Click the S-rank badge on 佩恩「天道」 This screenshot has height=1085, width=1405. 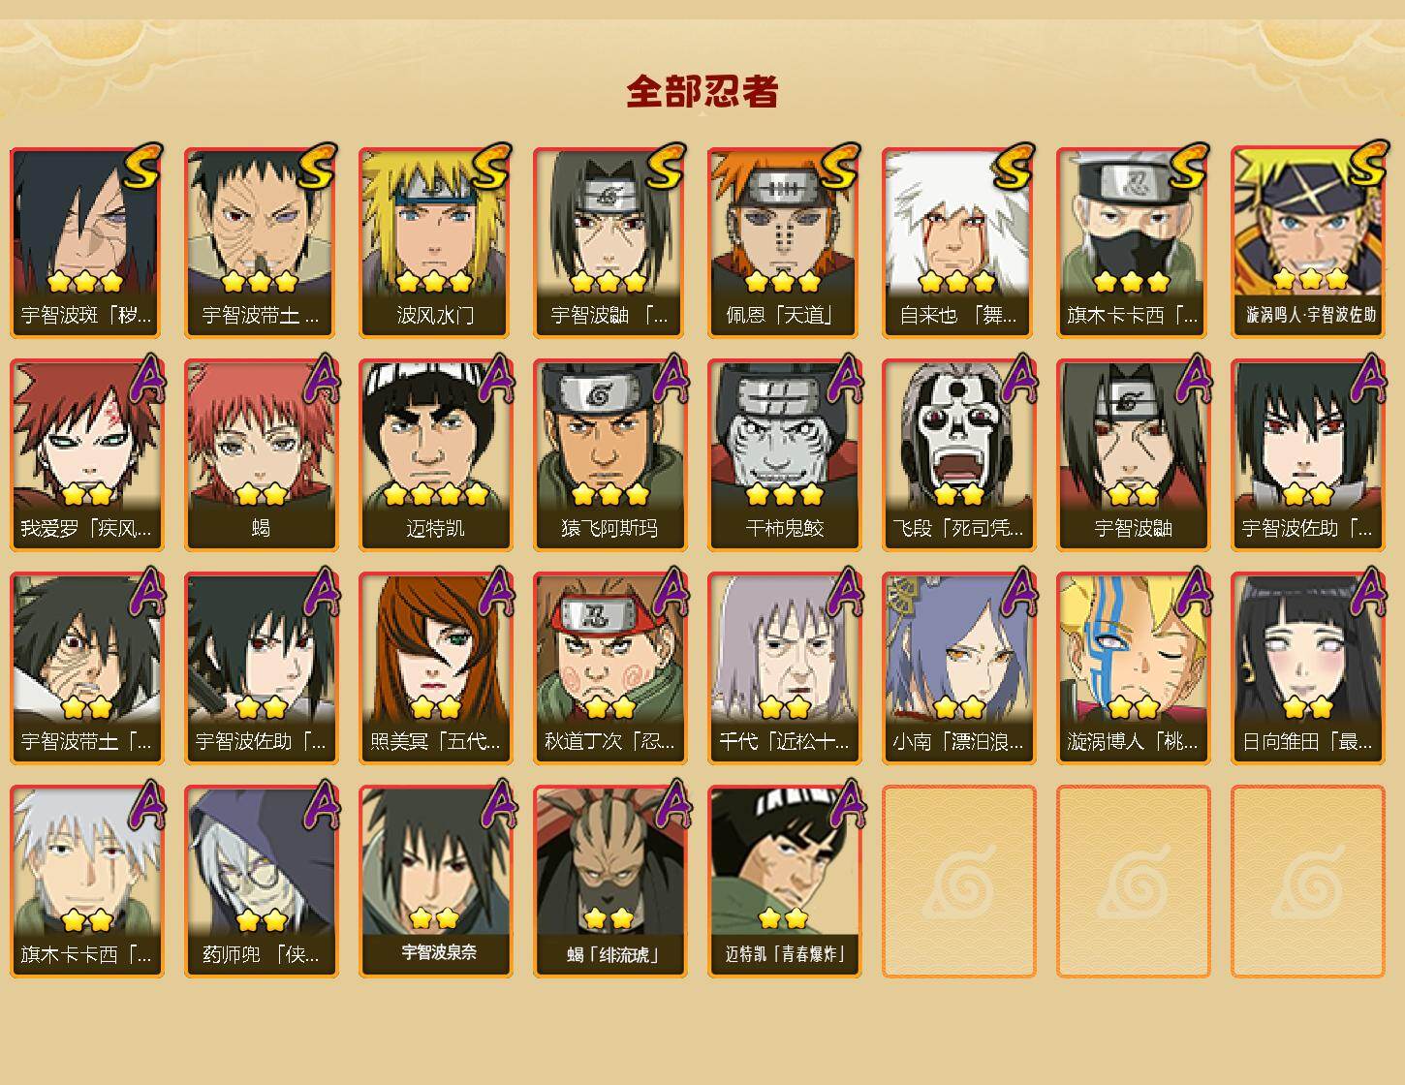coord(840,166)
